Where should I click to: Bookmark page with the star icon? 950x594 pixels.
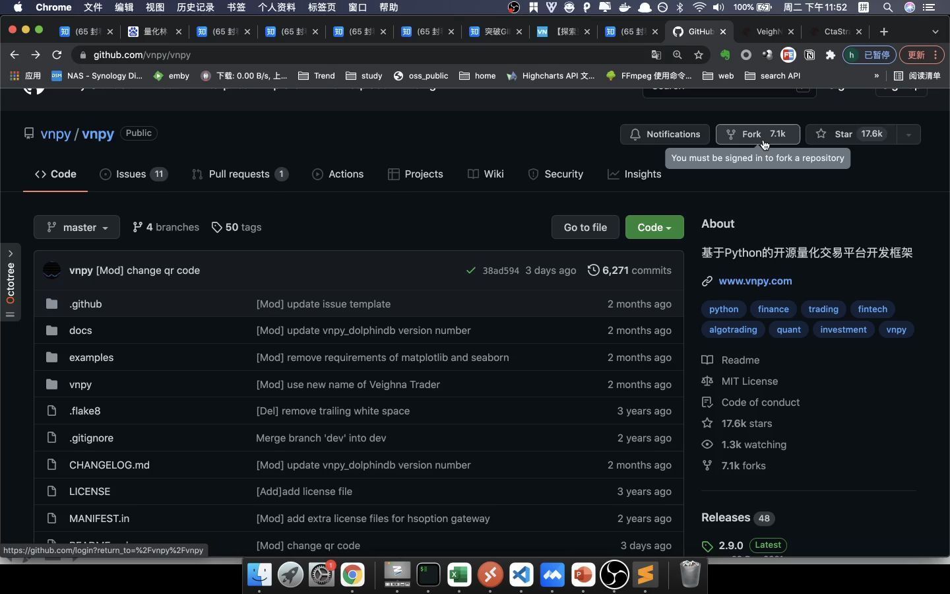699,55
